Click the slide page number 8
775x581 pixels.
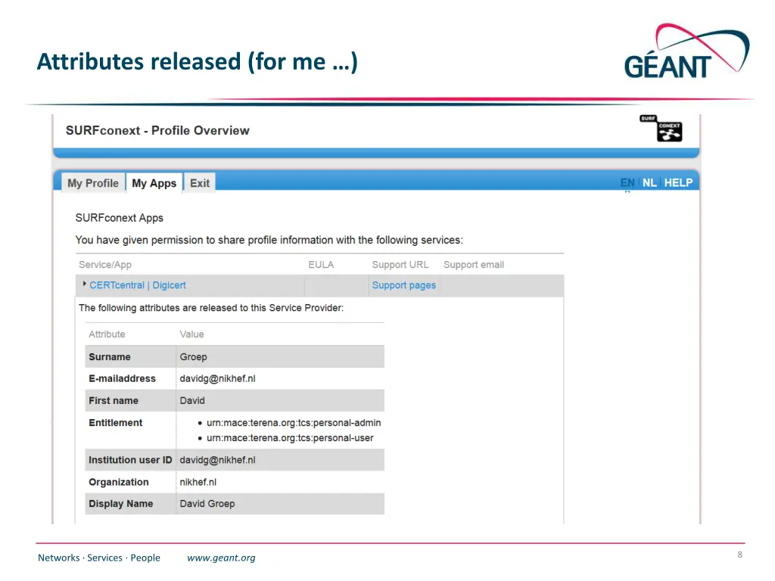coord(740,555)
